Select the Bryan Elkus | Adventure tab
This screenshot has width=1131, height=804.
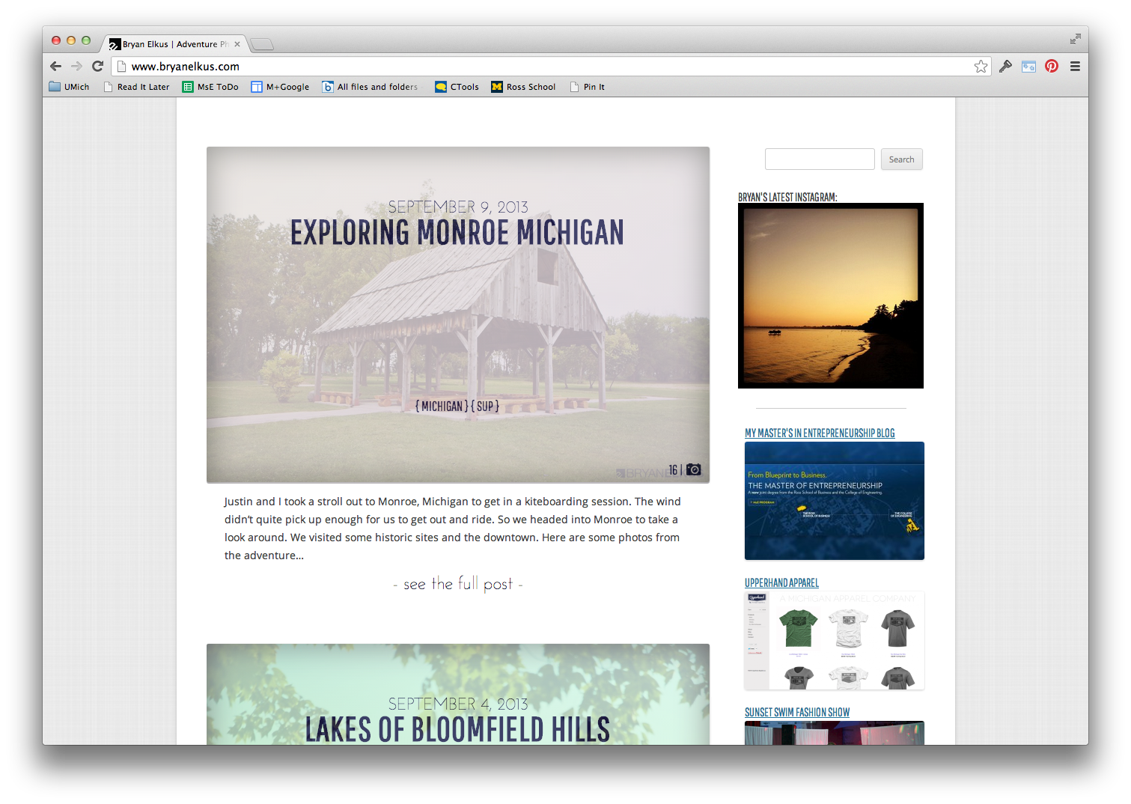pyautogui.click(x=176, y=44)
